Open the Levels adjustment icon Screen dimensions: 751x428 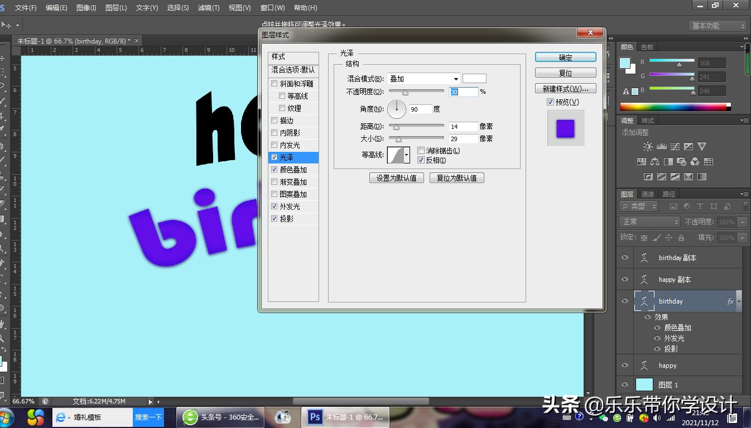tap(662, 146)
